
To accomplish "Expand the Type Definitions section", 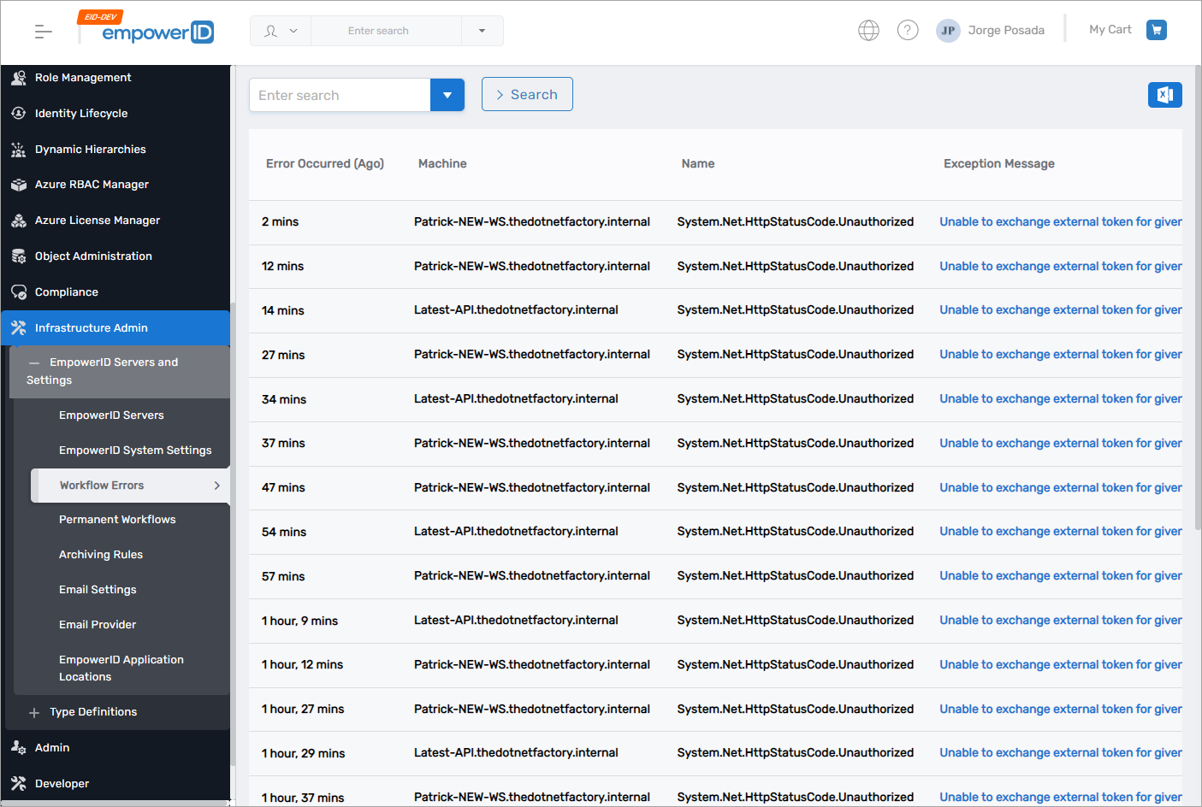I will tap(34, 711).
